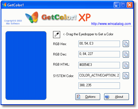This screenshot has height=109, width=138.
Task: Click the eyedropper tool icon
Action: tap(56, 34)
